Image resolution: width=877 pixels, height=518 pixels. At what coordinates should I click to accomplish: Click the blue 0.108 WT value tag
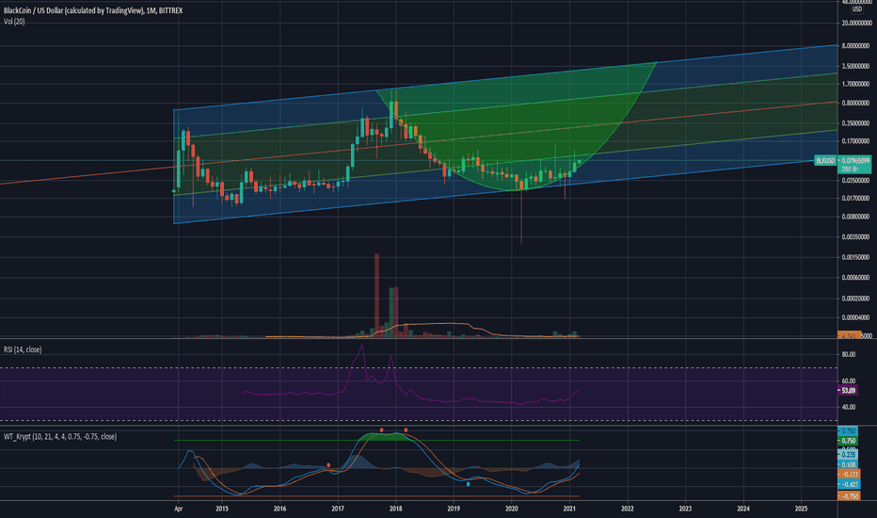click(848, 465)
